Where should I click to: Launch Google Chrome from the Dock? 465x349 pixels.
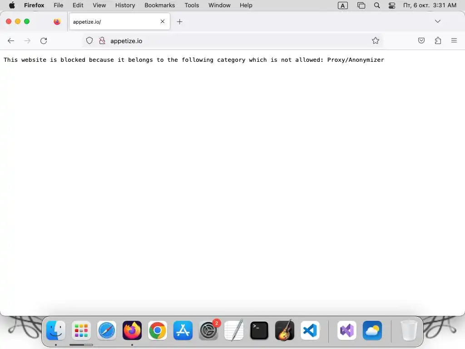point(158,330)
